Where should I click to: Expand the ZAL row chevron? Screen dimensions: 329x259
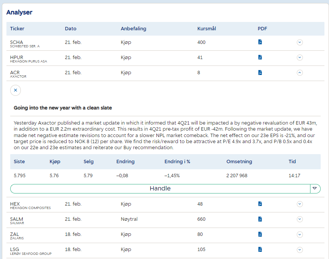tap(299, 234)
